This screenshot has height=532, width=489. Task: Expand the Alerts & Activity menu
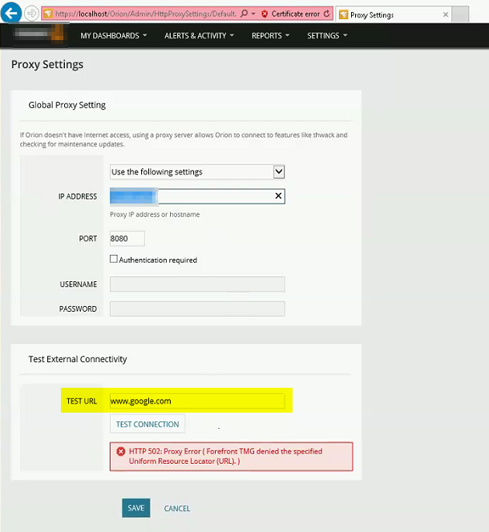coord(199,35)
